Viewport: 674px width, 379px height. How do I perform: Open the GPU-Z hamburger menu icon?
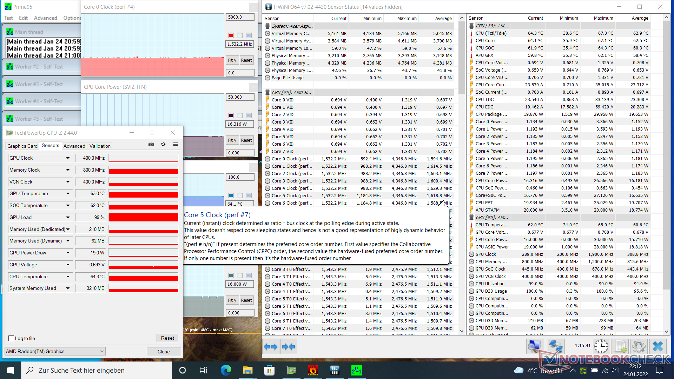point(175,144)
